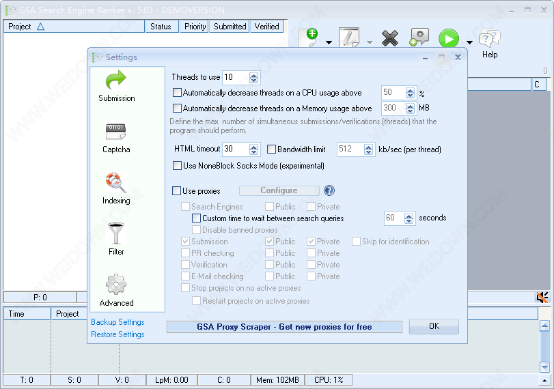Open the Advanced settings section
The image size is (554, 389).
[x=116, y=291]
